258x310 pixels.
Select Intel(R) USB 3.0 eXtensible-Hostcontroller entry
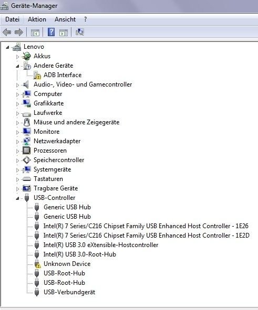tap(101, 245)
